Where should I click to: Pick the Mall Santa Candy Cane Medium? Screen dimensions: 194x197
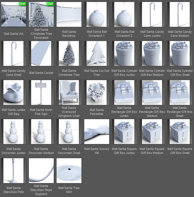click(x=180, y=14)
